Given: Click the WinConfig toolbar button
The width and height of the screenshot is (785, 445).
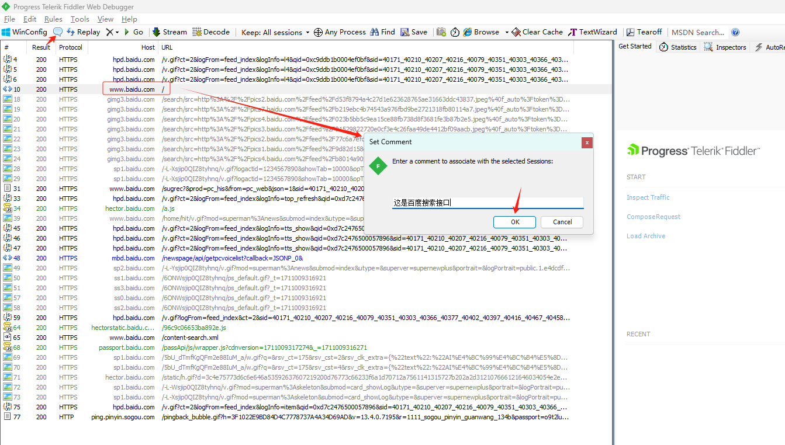Looking at the screenshot, I should 25,32.
